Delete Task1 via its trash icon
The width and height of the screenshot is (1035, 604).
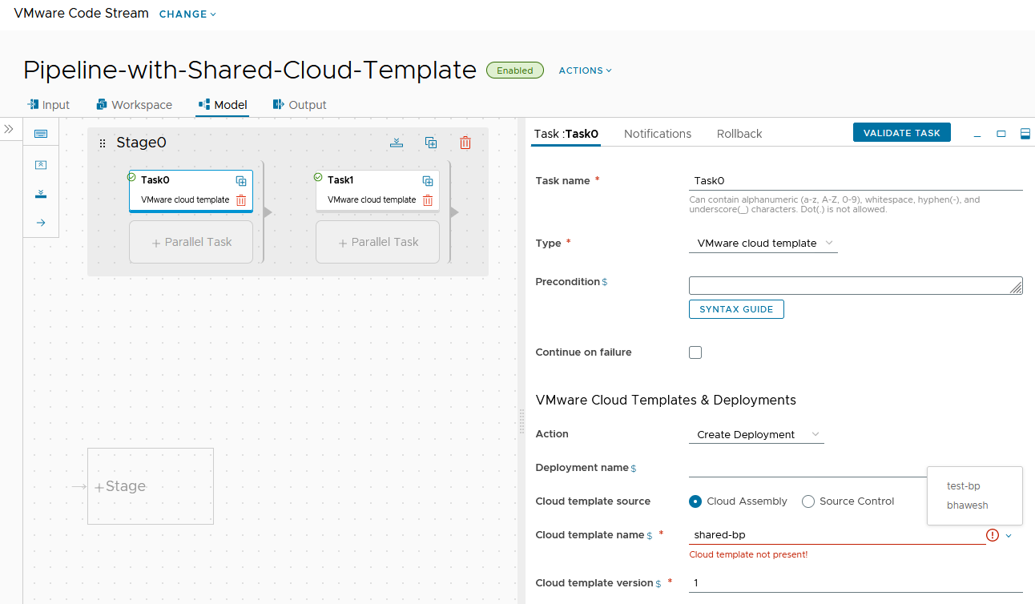click(x=428, y=200)
